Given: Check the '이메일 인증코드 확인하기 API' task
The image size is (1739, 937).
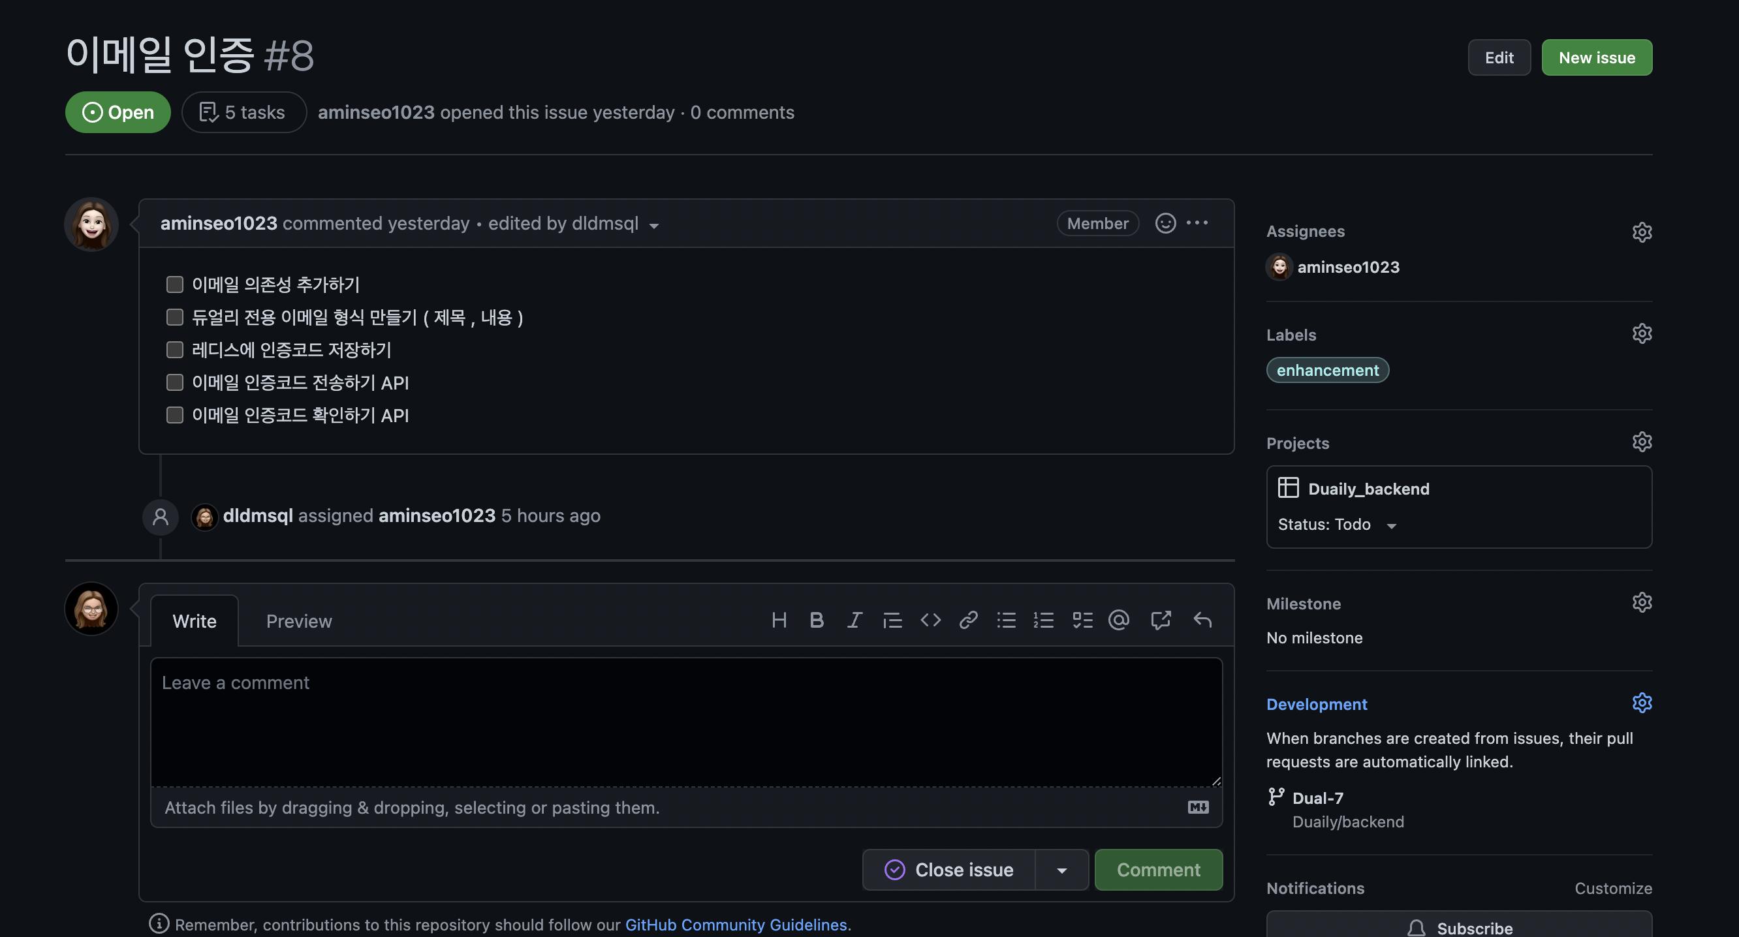Looking at the screenshot, I should (x=175, y=416).
